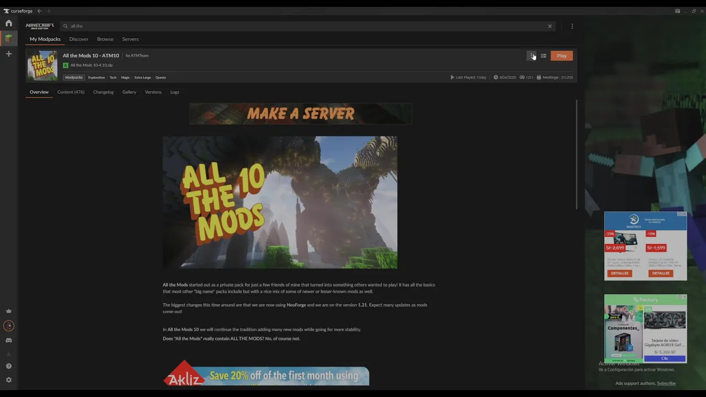Click the first DETALLES button in the ad
The image size is (706, 397).
(x=619, y=273)
